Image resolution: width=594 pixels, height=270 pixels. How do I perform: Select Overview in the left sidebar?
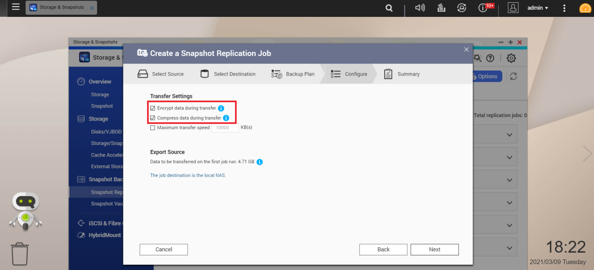pos(100,82)
